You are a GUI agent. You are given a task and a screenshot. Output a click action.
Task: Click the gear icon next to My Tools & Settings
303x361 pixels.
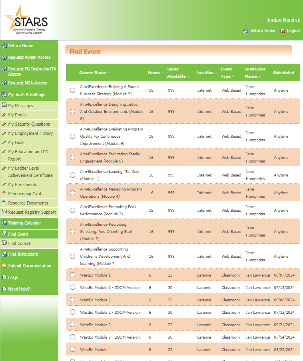pos(4,94)
